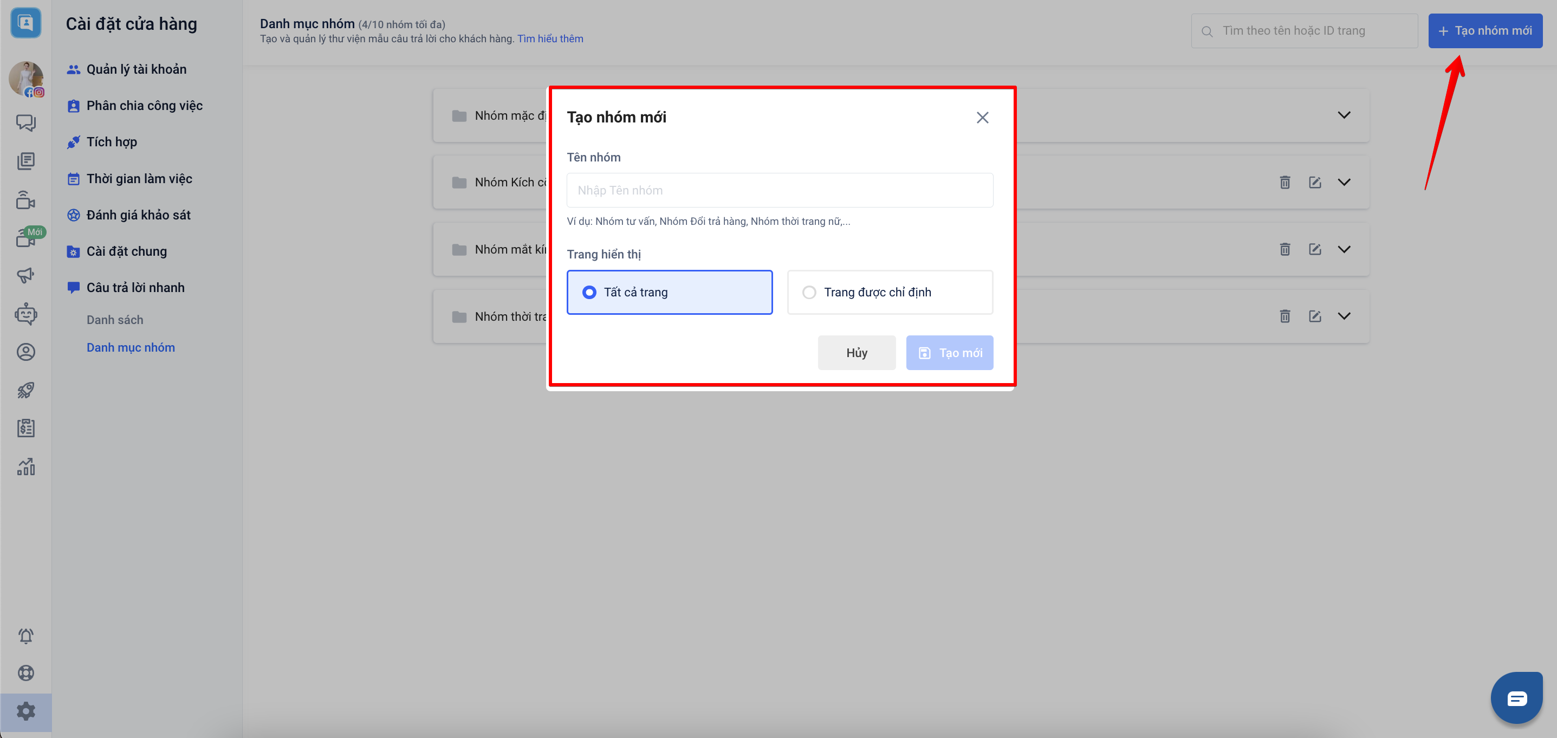
Task: Close the Tạo nhóm mới dialog
Action: point(982,117)
